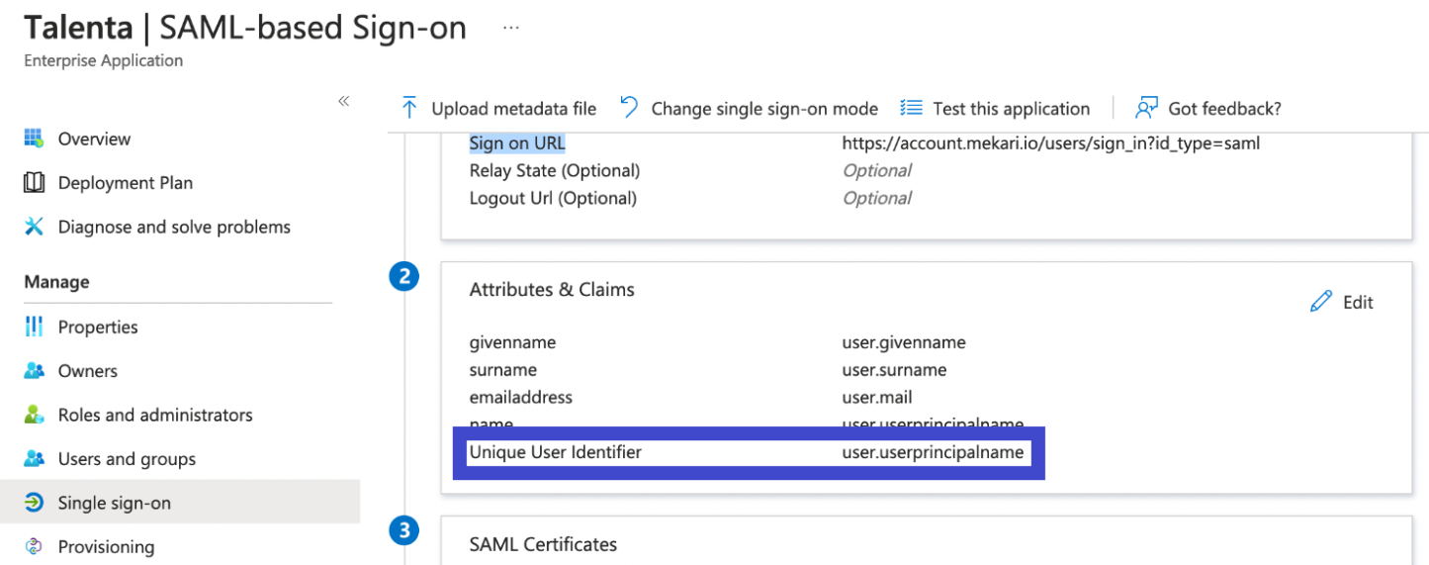This screenshot has height=565, width=1429.
Task: Click the Sign on URL label
Action: pyautogui.click(x=517, y=143)
